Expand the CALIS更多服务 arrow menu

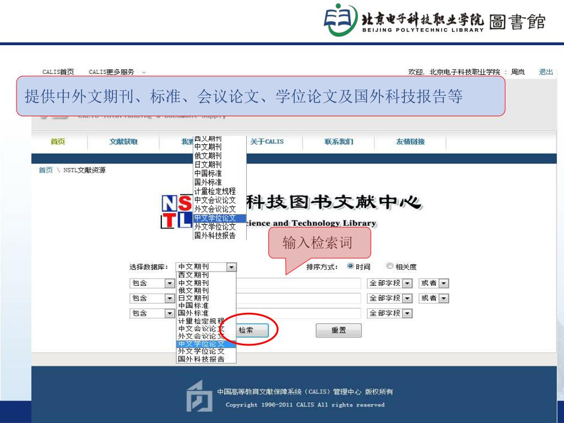tap(144, 72)
